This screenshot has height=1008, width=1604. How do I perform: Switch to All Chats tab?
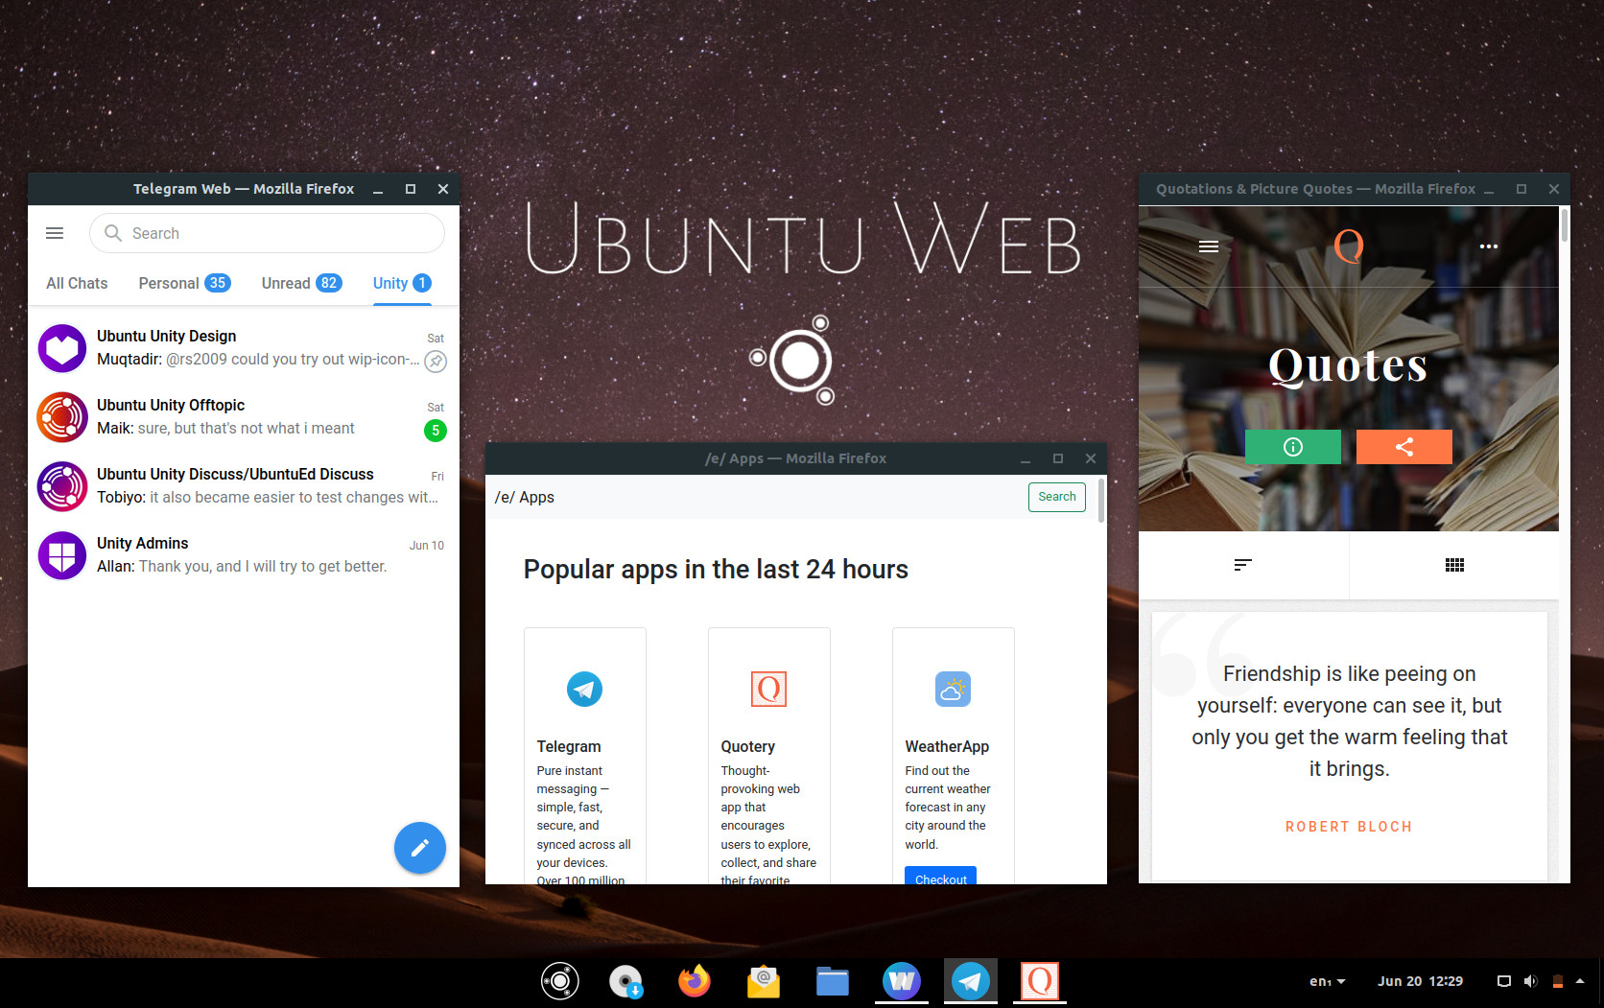click(77, 283)
